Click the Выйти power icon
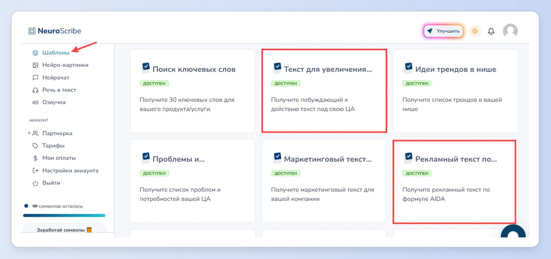 click(x=35, y=183)
